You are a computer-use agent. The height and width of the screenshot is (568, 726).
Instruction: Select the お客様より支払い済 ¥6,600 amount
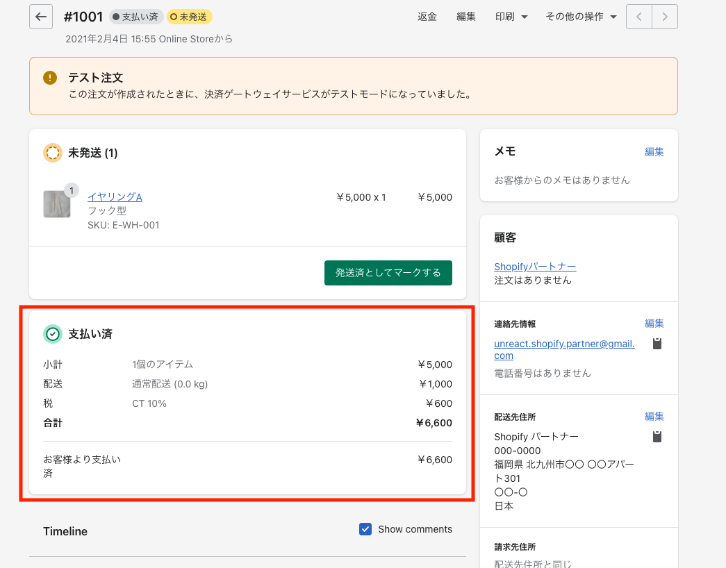[x=434, y=460]
